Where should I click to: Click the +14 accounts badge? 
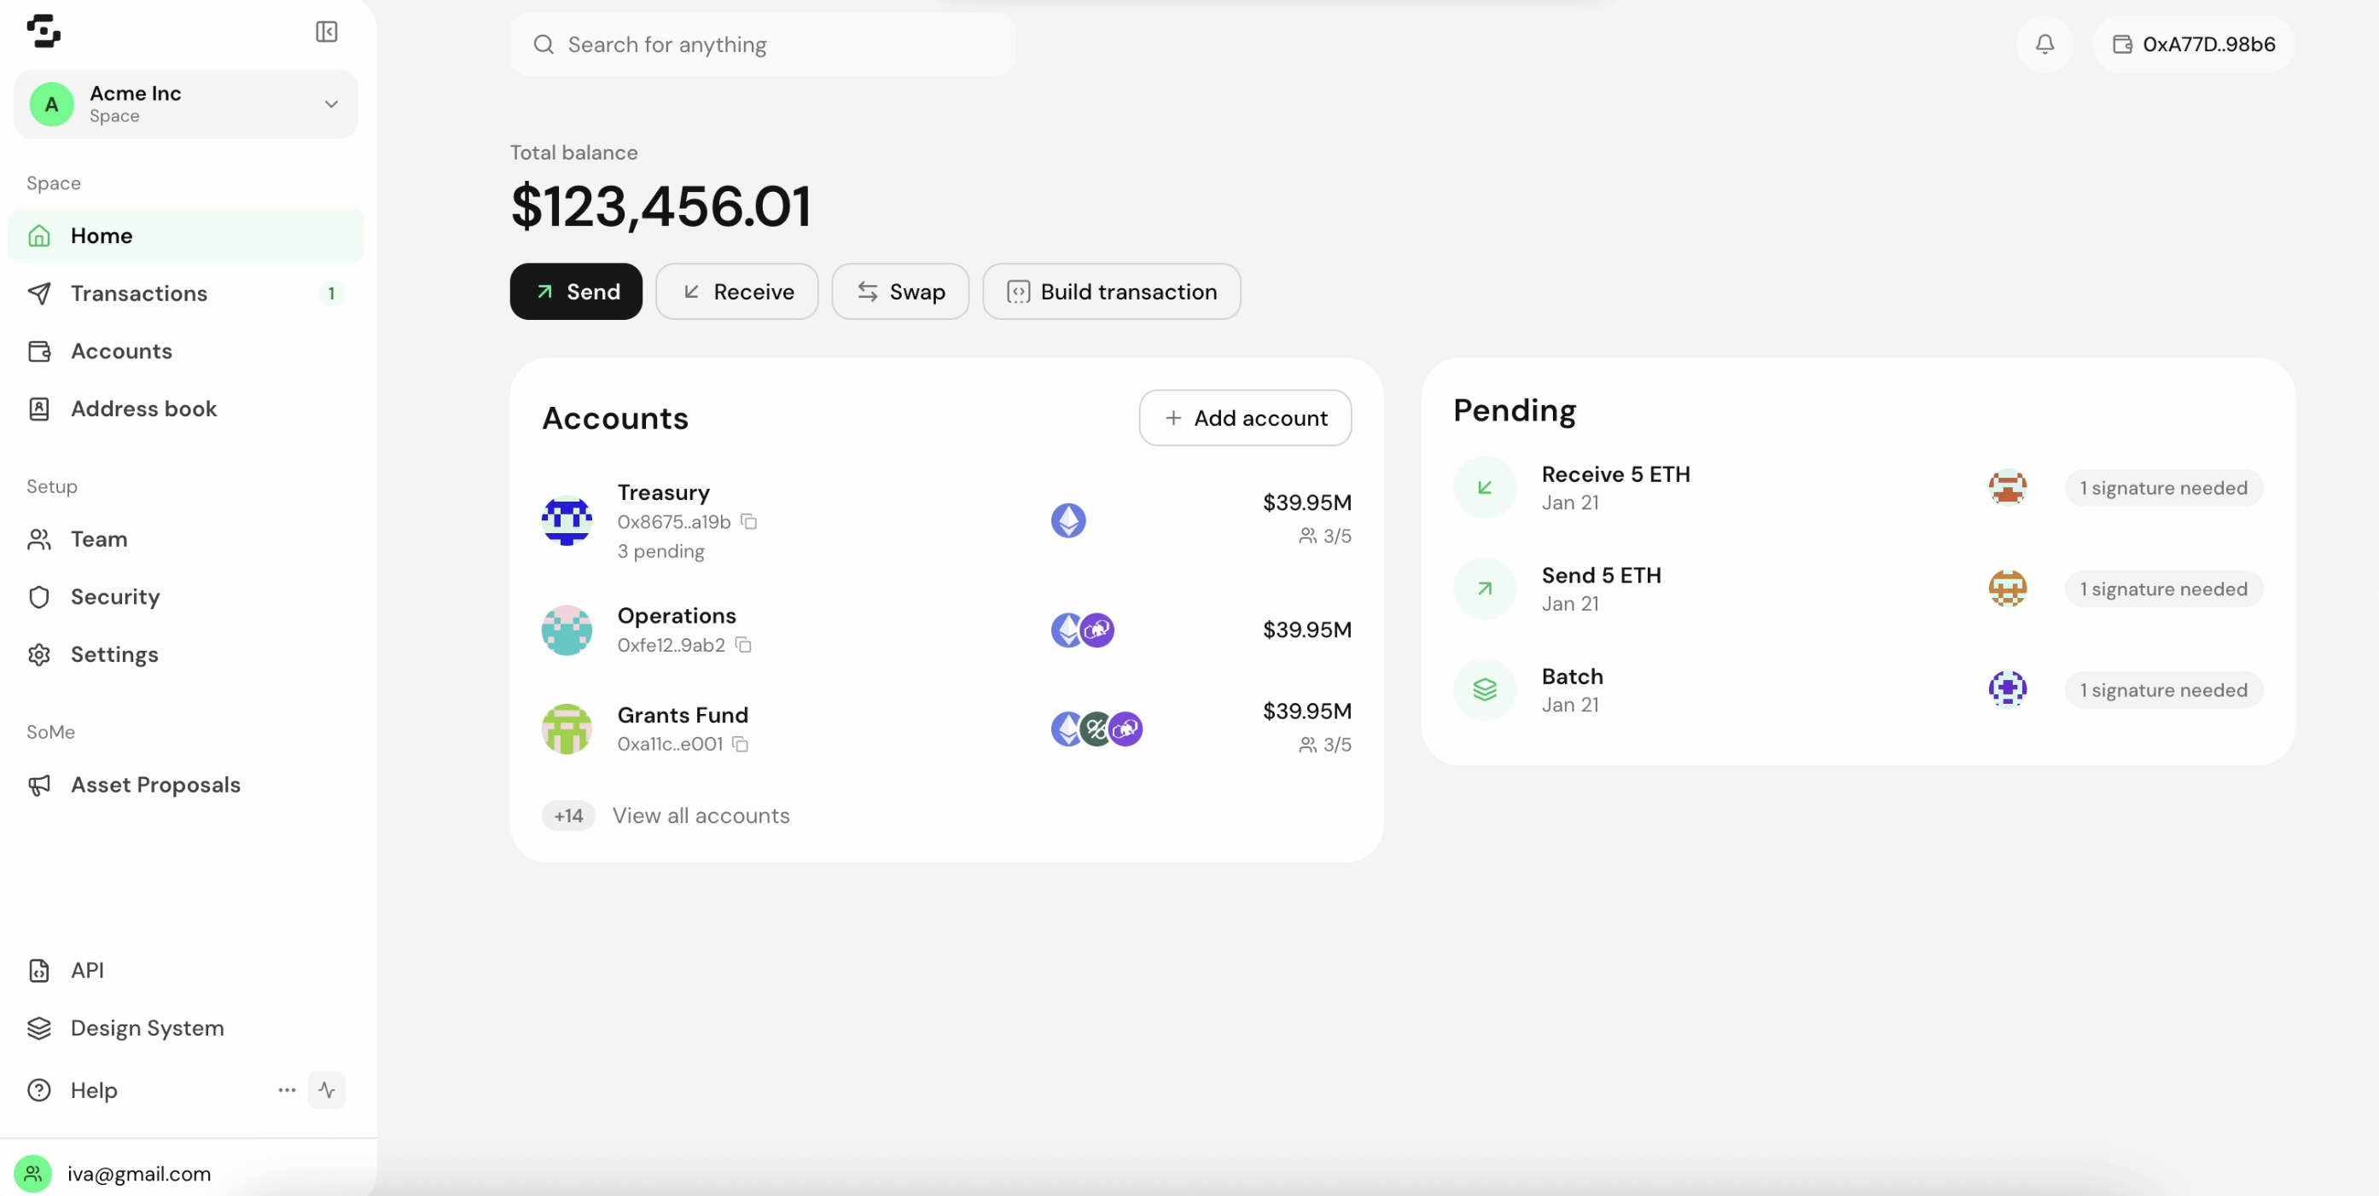[569, 816]
